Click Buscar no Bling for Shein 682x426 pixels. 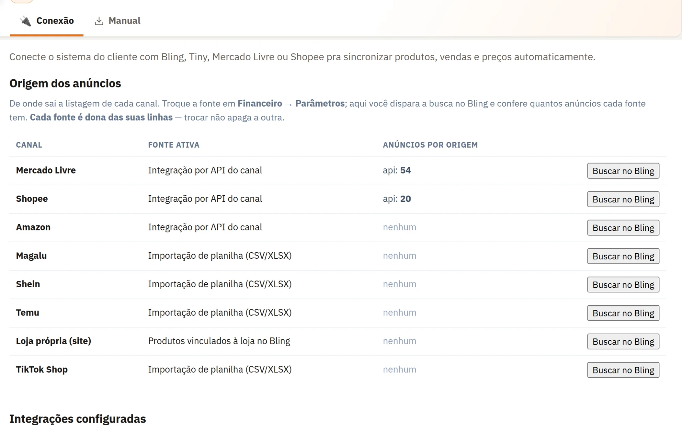tap(623, 285)
